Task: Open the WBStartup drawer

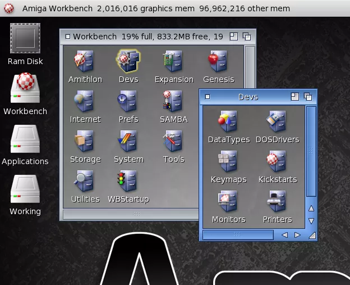Action: [x=128, y=181]
